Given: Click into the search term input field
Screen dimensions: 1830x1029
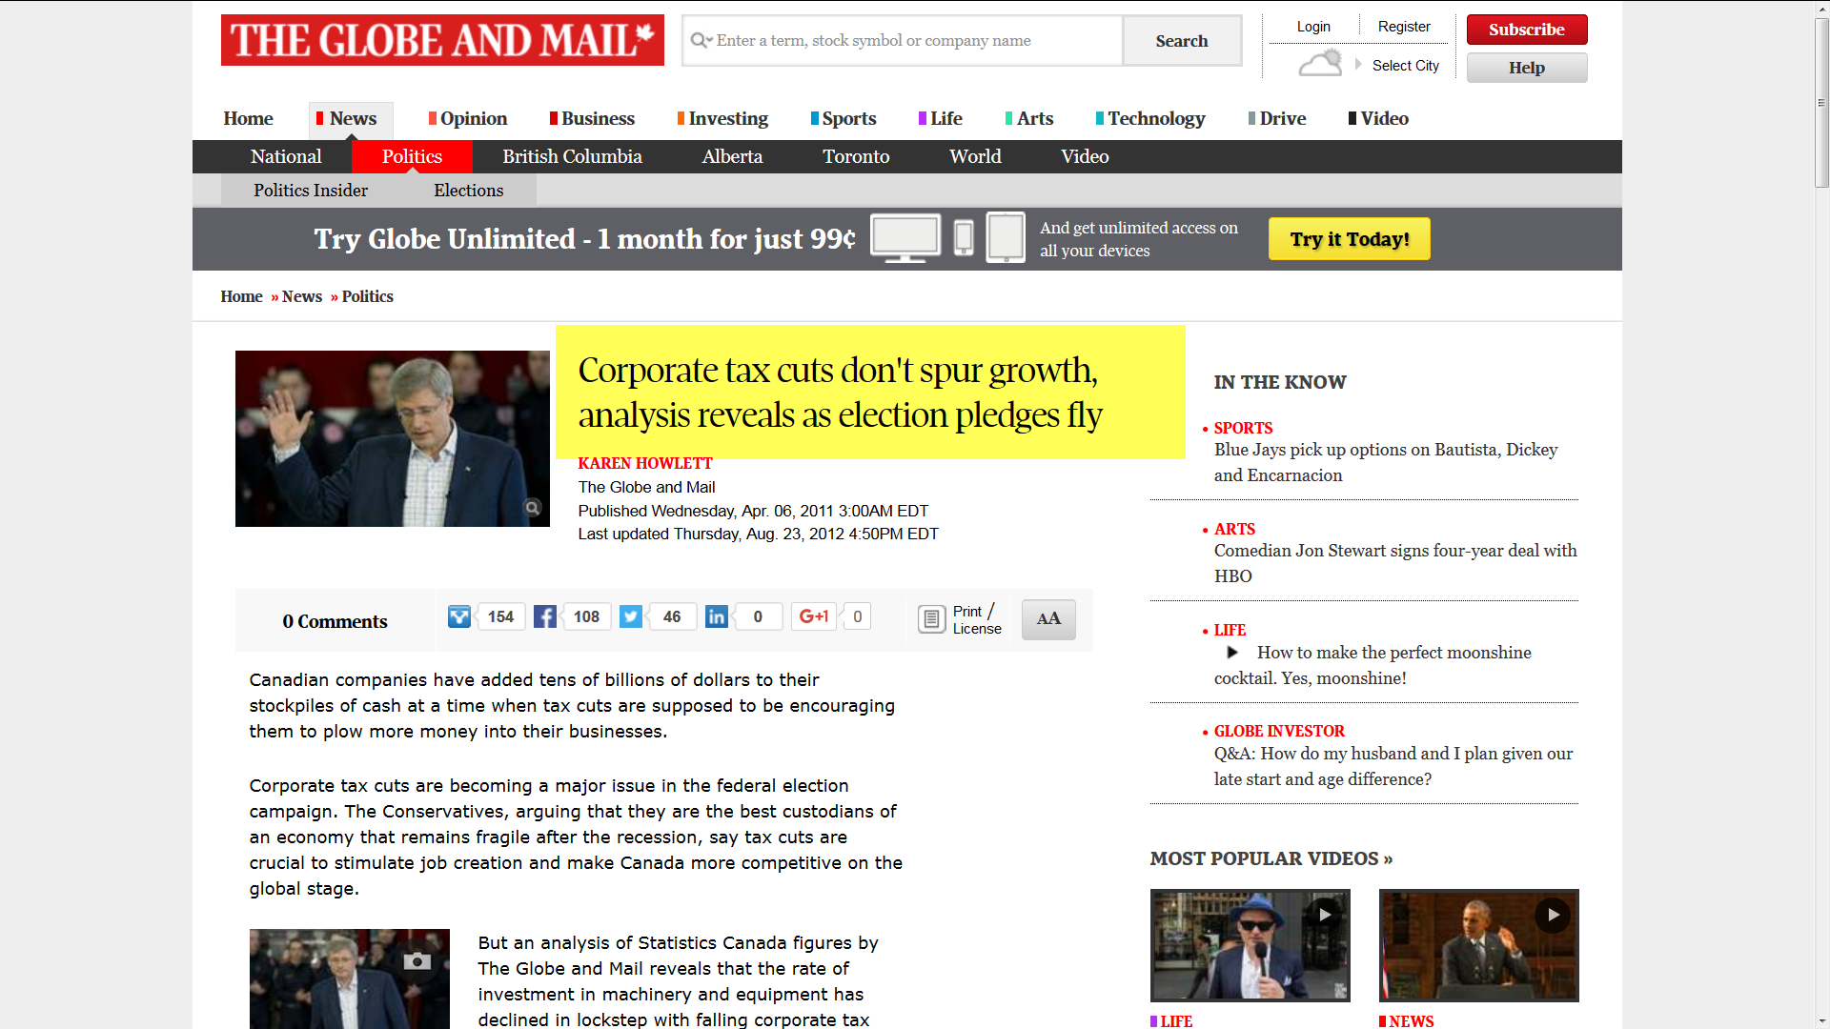Looking at the screenshot, I should click(915, 40).
